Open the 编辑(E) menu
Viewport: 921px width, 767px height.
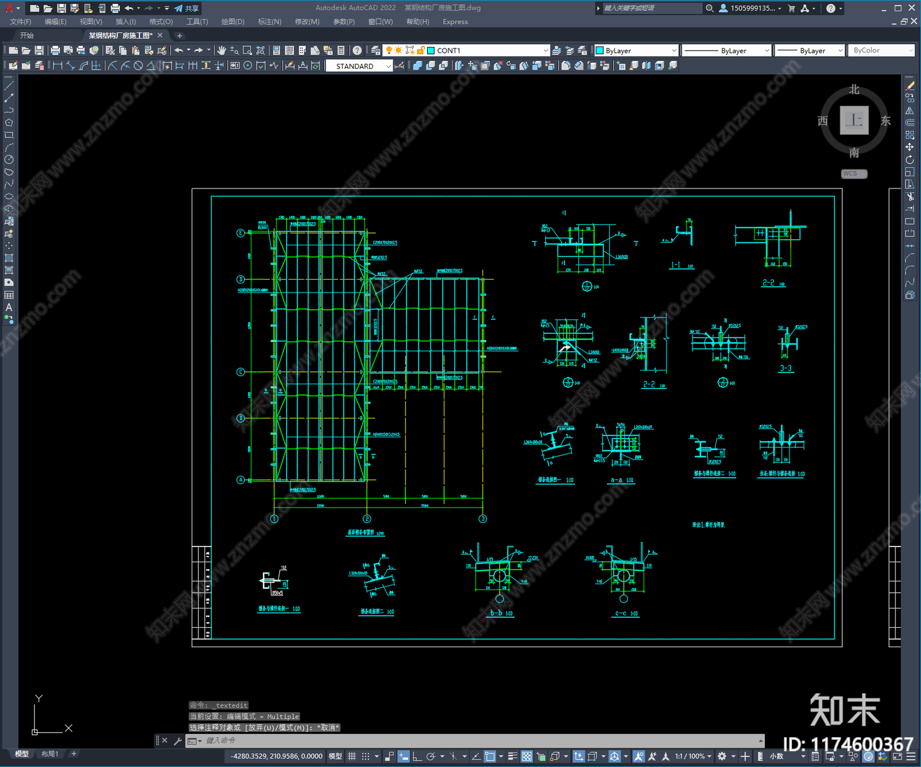pyautogui.click(x=55, y=22)
